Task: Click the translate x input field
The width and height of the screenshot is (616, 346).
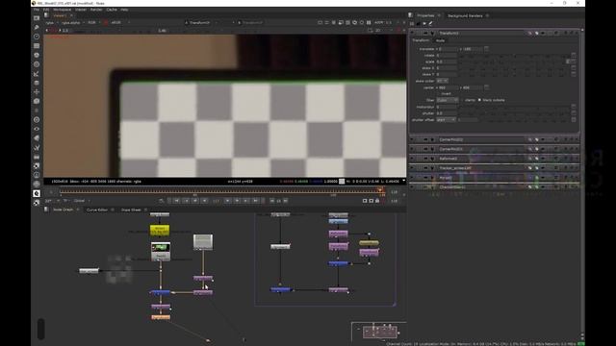Action: pyautogui.click(x=448, y=49)
